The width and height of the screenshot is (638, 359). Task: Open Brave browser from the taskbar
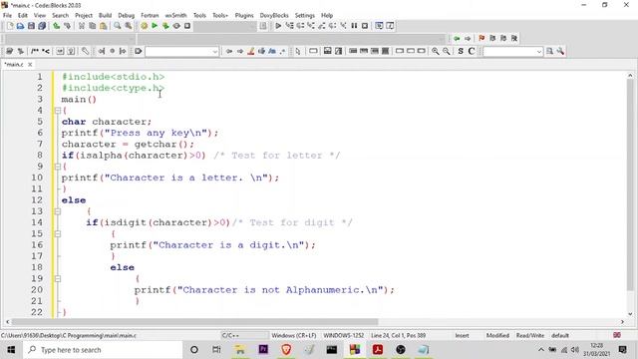coord(286,350)
